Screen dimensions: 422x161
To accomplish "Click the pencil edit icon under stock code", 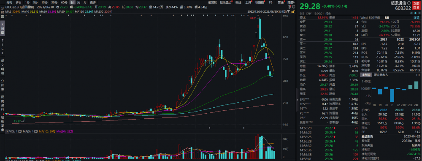I will (x=411, y=13).
